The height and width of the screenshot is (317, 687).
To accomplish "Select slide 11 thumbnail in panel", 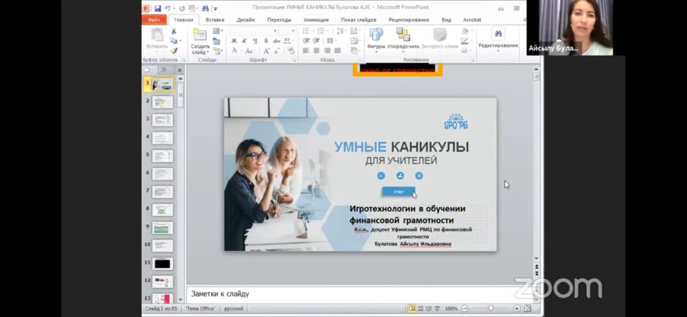I will pyautogui.click(x=162, y=264).
